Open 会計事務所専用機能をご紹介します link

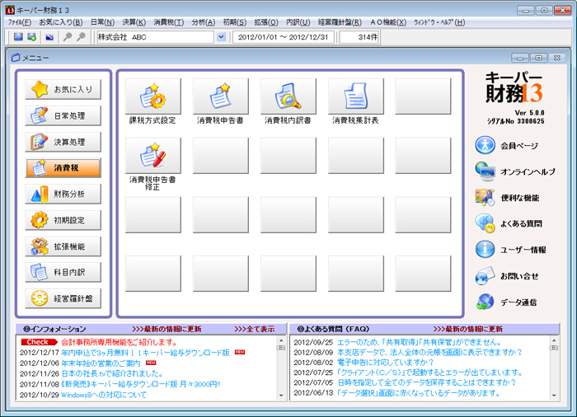pos(120,342)
